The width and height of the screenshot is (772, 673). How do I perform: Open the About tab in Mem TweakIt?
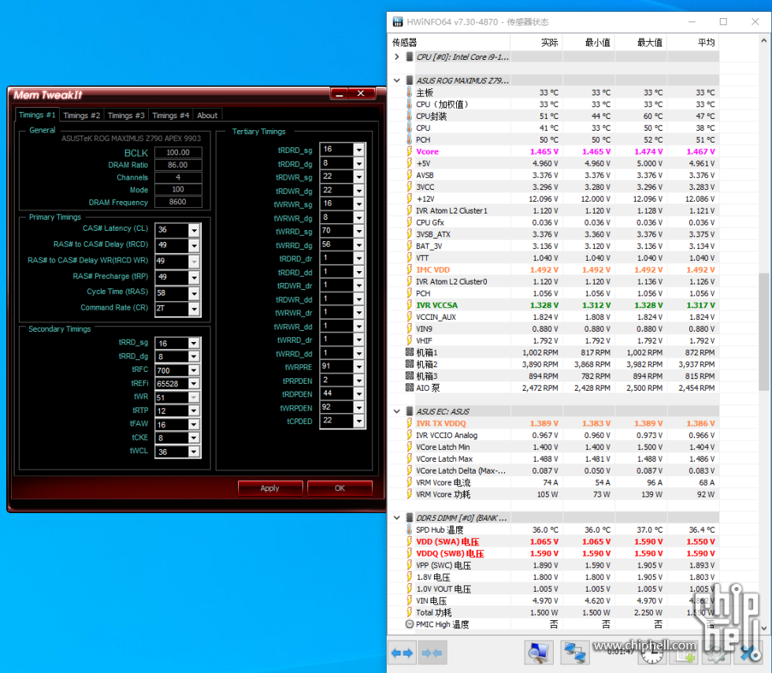point(207,115)
